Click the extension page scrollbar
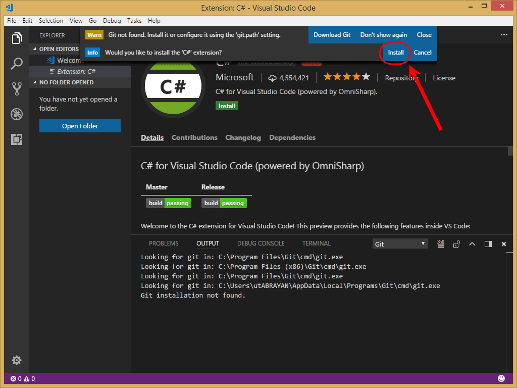This screenshot has width=517, height=388. click(x=510, y=151)
